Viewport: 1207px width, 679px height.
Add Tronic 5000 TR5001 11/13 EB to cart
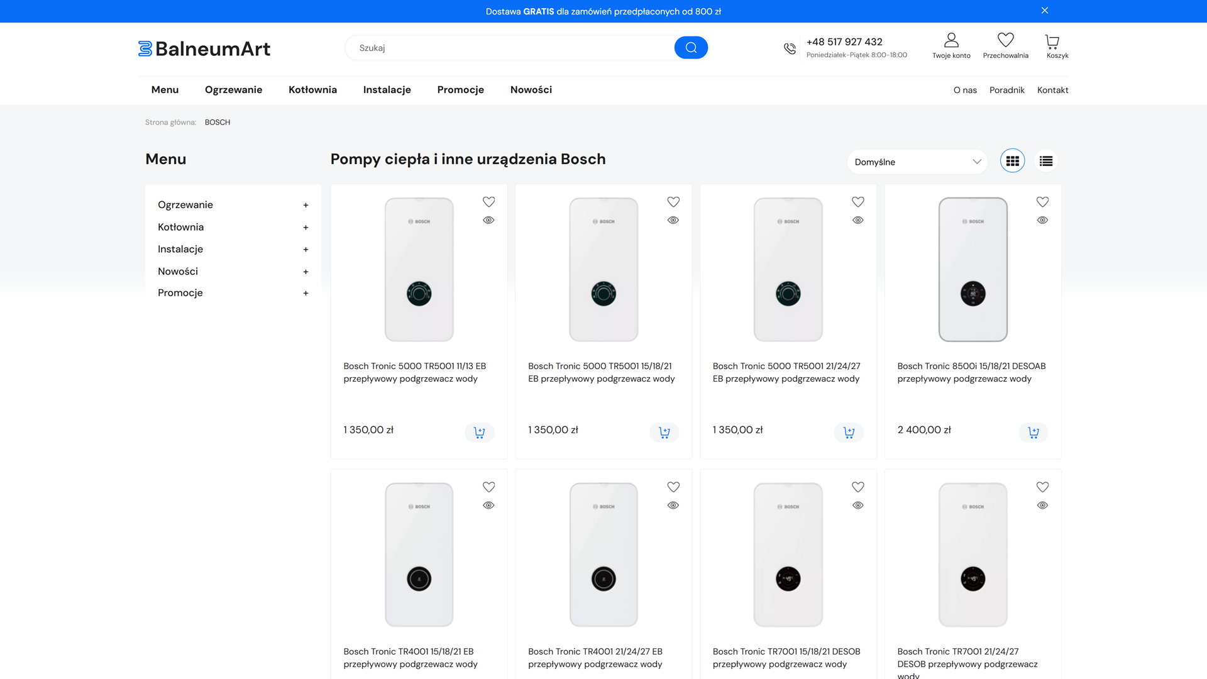[479, 433]
